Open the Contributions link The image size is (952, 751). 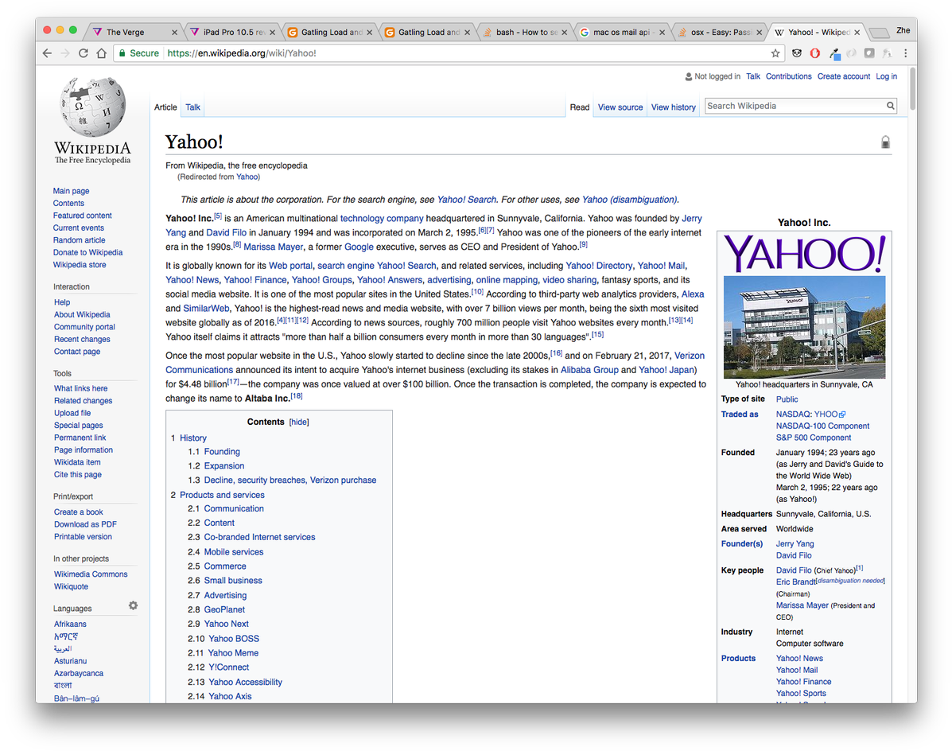tap(788, 76)
